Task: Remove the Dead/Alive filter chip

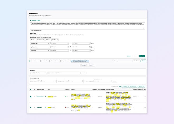Action: click(57, 39)
